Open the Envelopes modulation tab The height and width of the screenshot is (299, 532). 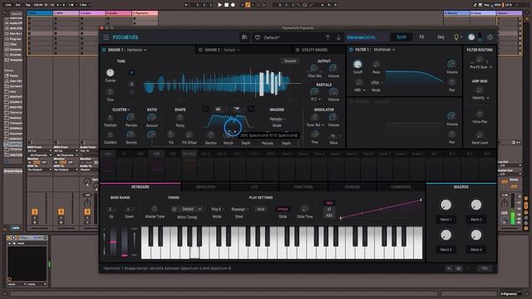pos(205,187)
